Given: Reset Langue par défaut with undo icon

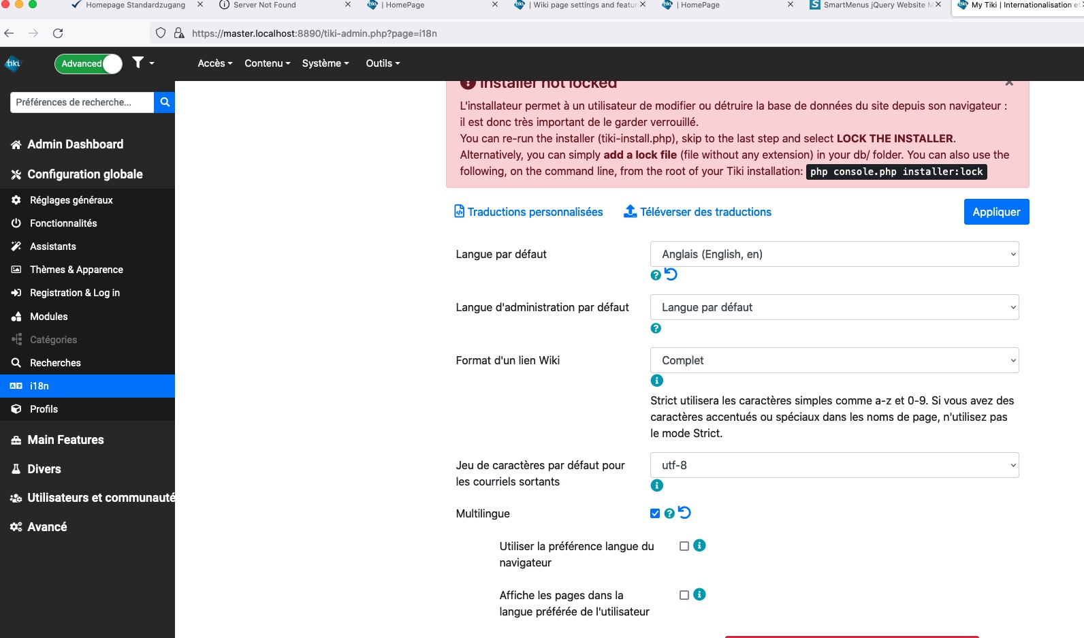Looking at the screenshot, I should click(671, 274).
